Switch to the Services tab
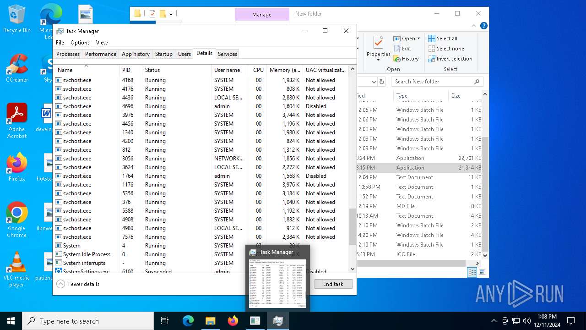586x330 pixels. click(228, 54)
